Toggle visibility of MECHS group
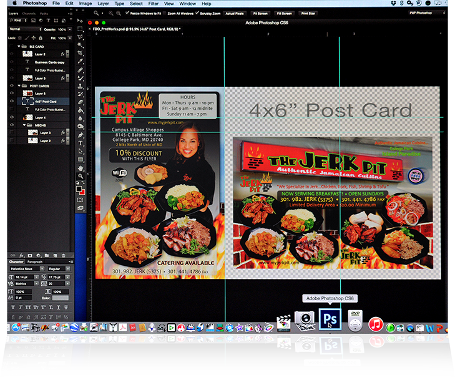This screenshot has height=390, width=455. click(12, 125)
